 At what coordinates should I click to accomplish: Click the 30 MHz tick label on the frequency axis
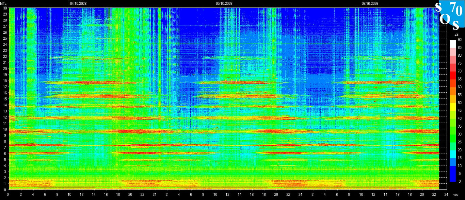point(5,8)
